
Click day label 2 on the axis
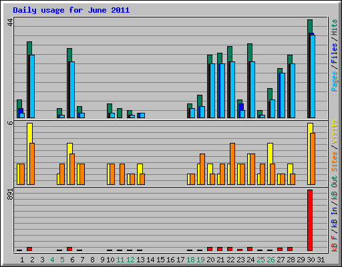point(32,260)
